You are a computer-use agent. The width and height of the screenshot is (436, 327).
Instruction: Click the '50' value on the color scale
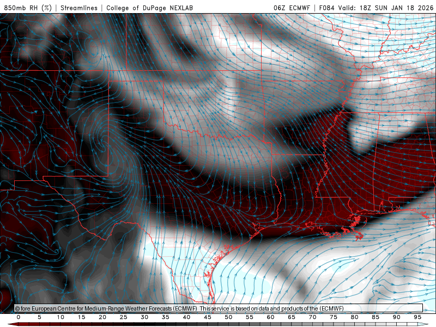228,317
